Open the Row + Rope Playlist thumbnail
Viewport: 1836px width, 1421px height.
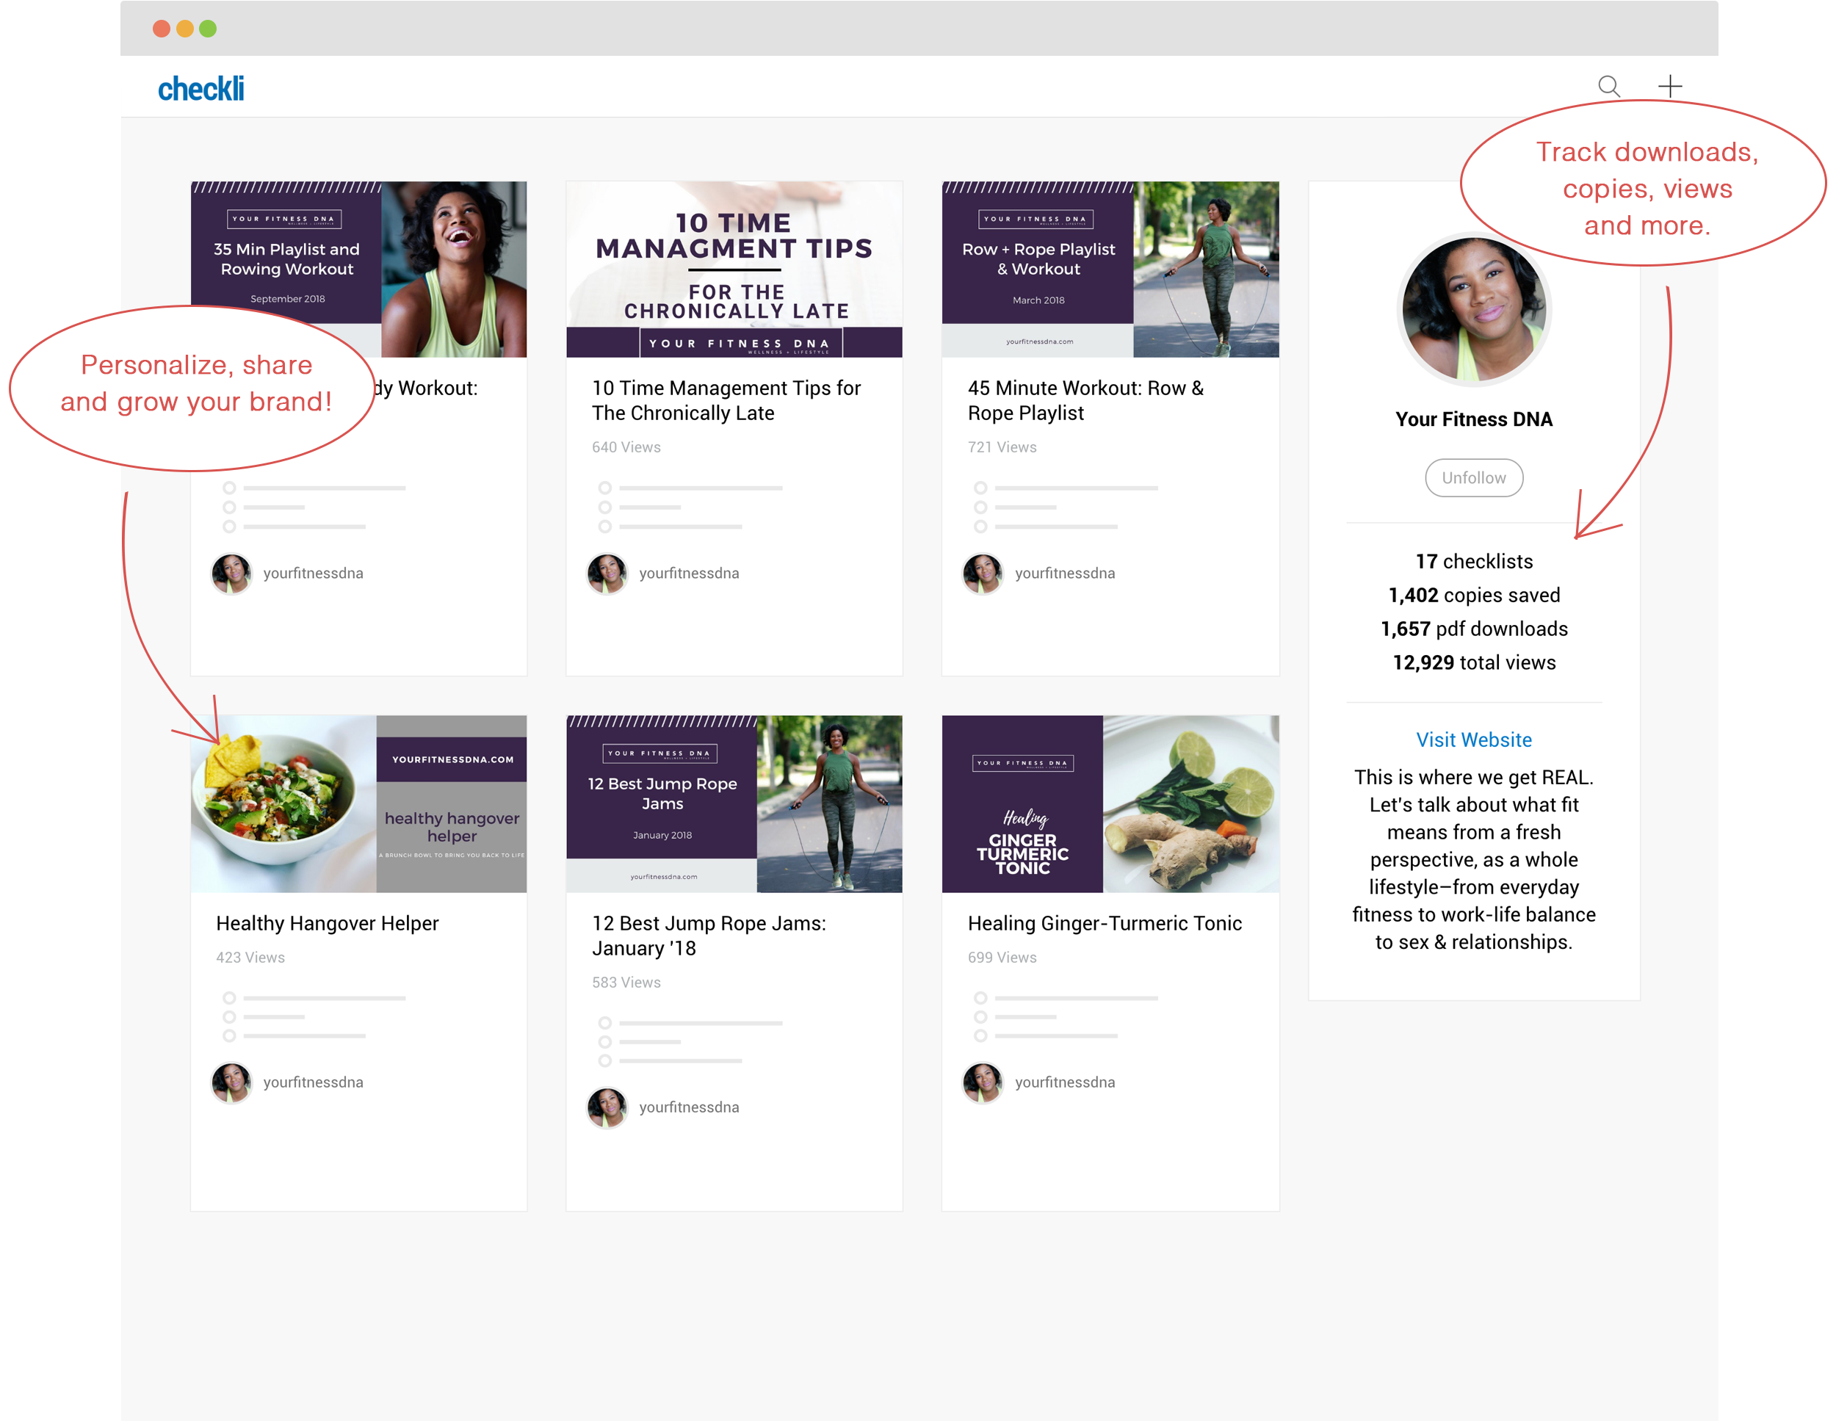[x=1110, y=269]
